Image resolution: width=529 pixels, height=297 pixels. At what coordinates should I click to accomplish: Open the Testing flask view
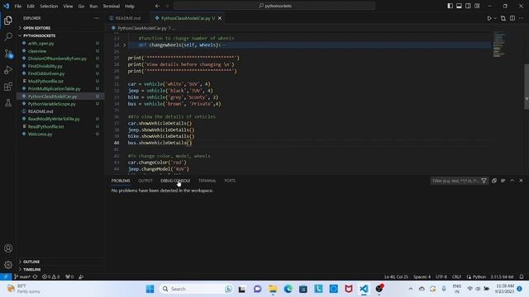coord(8,102)
